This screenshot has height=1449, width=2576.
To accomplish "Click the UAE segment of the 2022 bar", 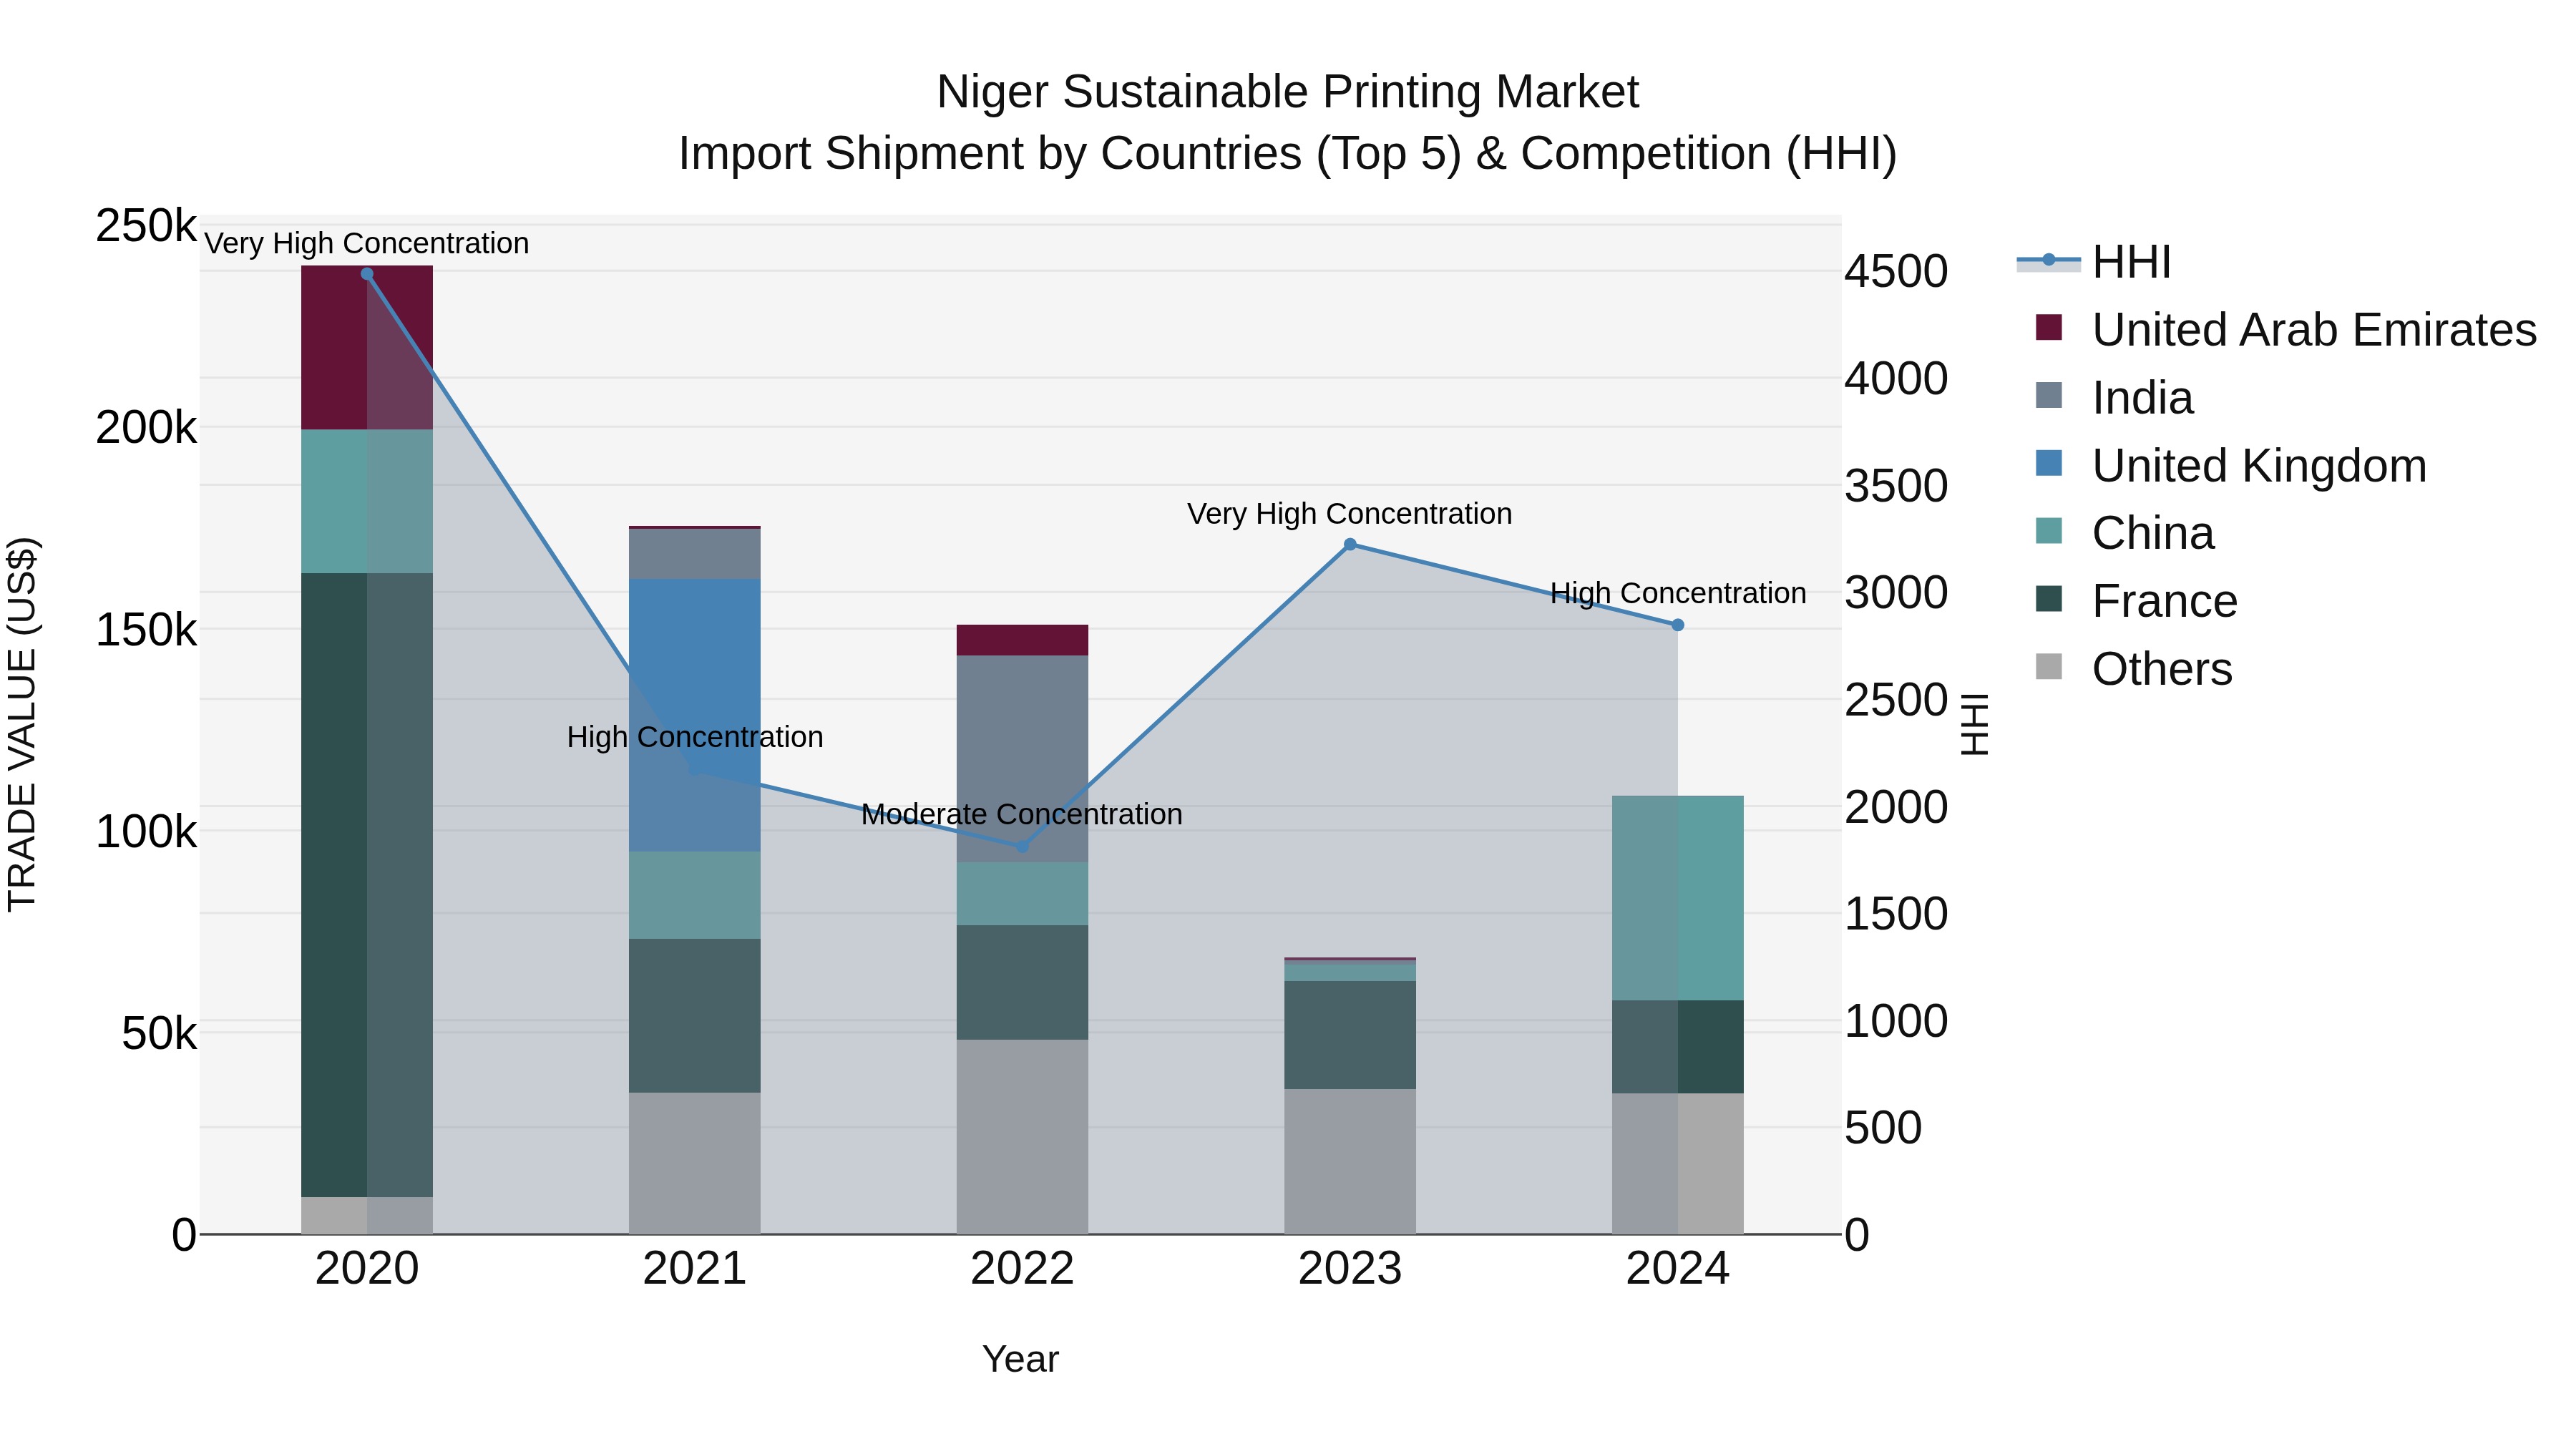I will [1022, 640].
